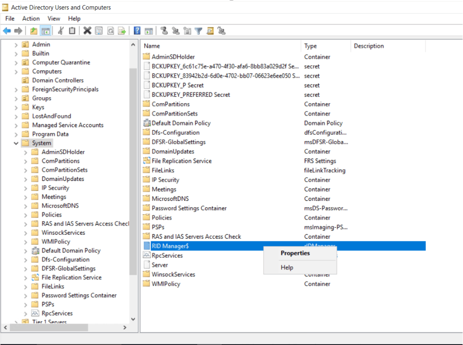Sort the list by Type column header
463x345 pixels.
(x=326, y=46)
